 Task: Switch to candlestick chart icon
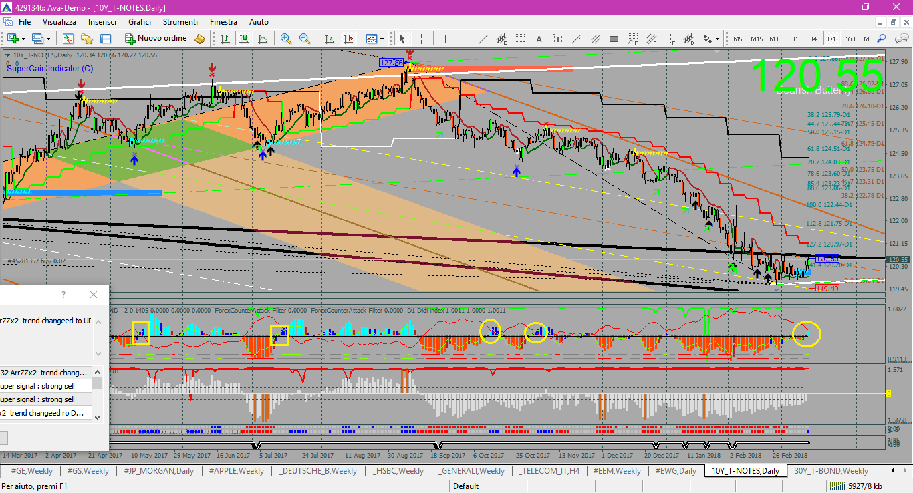point(244,39)
